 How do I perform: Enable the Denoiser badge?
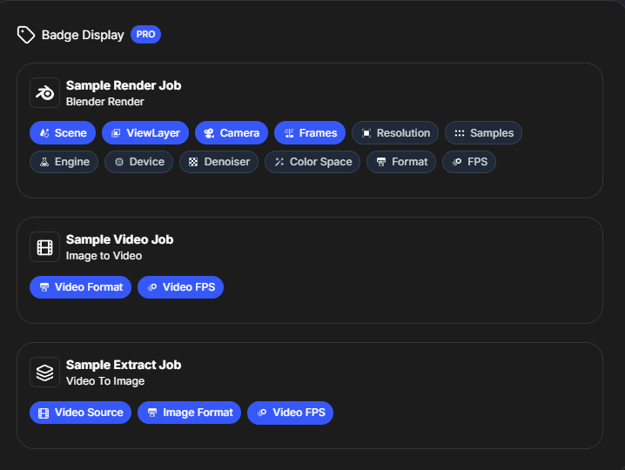(x=218, y=162)
